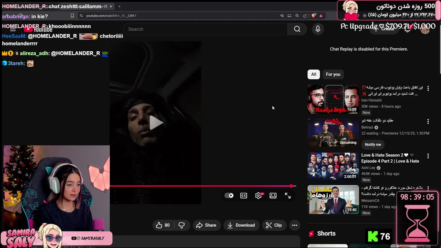The height and width of the screenshot is (248, 441).
Task: Click the Chat Replay disabled message
Action: [x=369, y=49]
